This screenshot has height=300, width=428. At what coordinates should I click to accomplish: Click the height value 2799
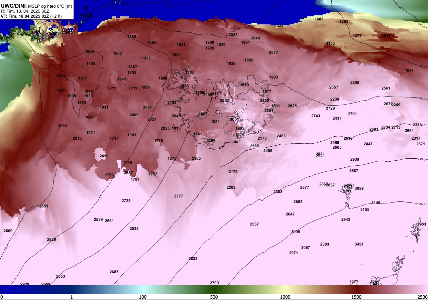click(x=214, y=283)
